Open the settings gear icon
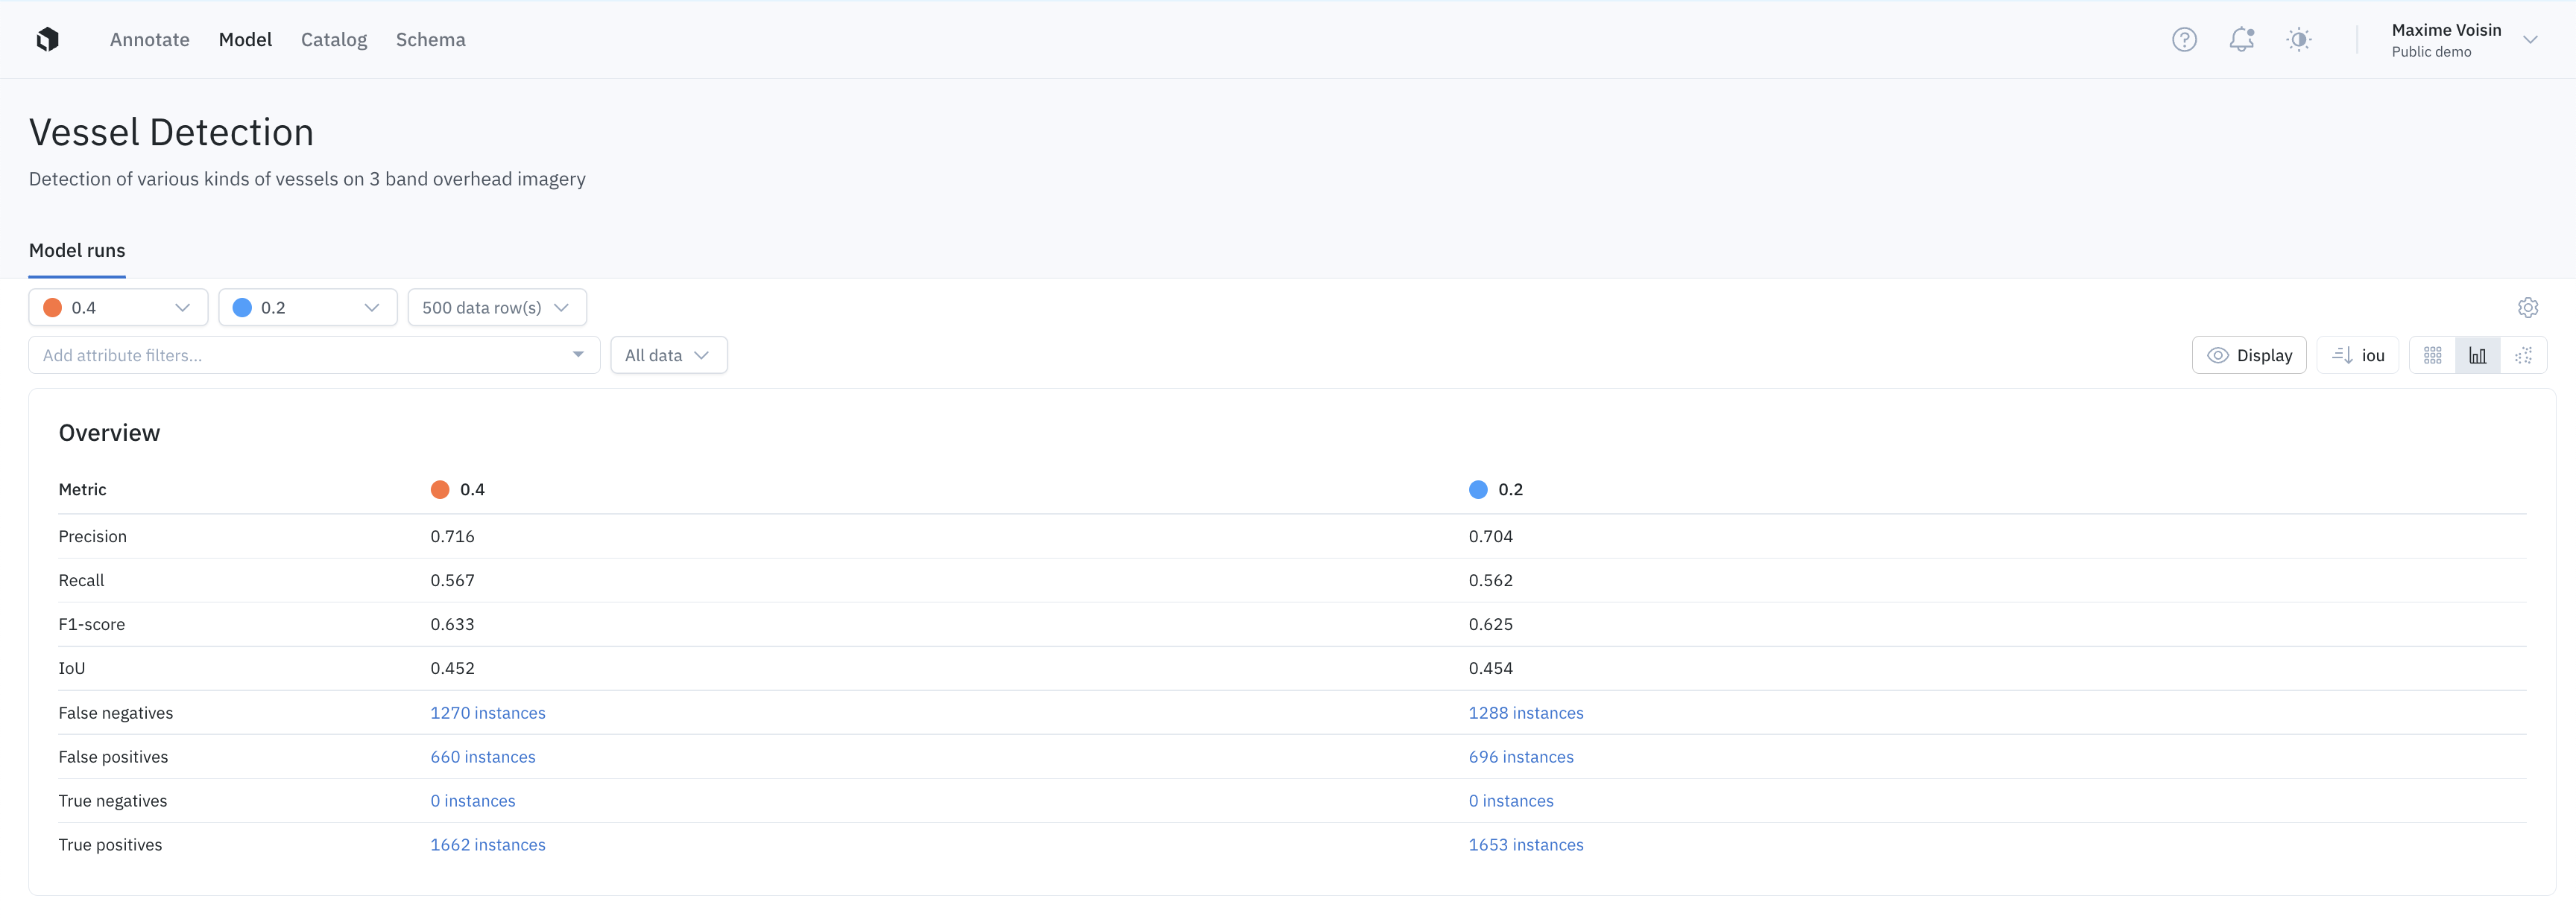2576x919 pixels. pos(2527,308)
